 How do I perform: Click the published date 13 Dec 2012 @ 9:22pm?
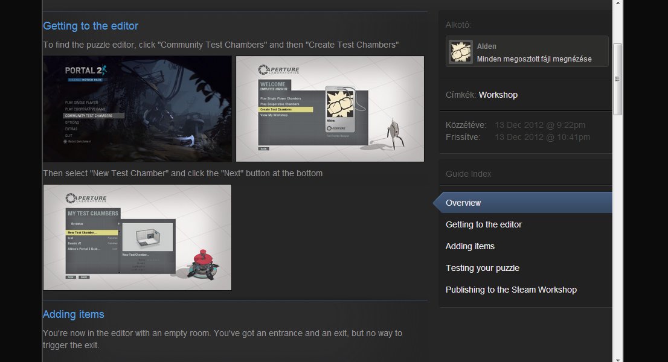540,125
